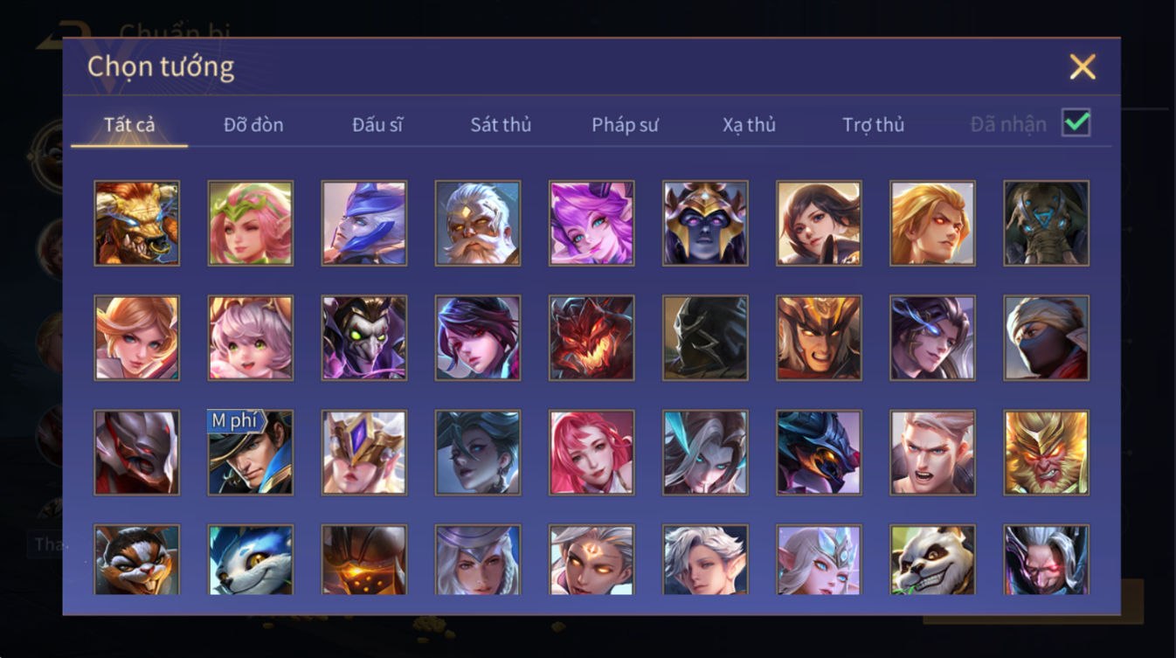The height and width of the screenshot is (658, 1176).
Task: Show the Pháp sư hero list
Action: [625, 125]
